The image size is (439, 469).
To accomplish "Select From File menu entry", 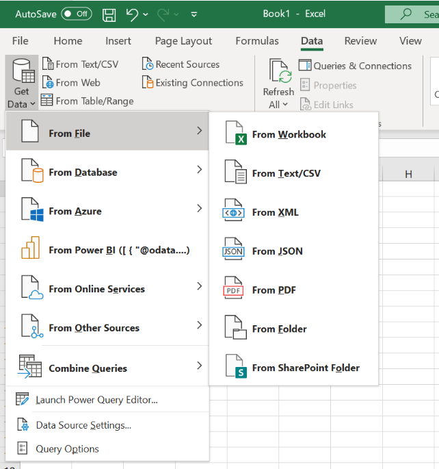I will click(107, 131).
